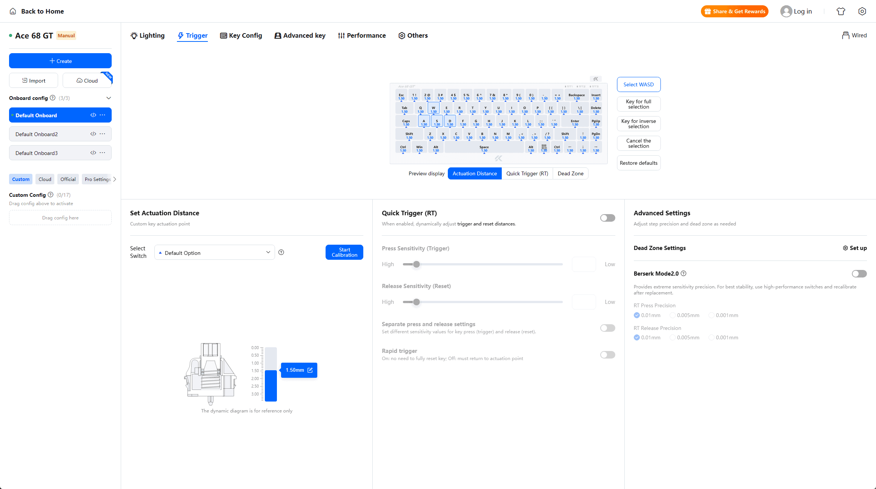Select the Official config category tab
Viewport: 876px width, 489px height.
point(68,179)
